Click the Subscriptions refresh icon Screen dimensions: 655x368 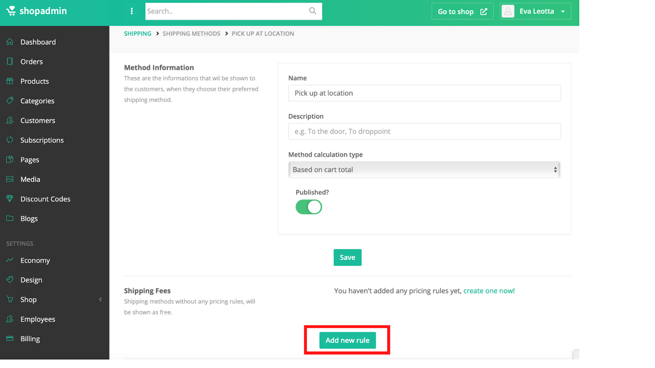(10, 140)
